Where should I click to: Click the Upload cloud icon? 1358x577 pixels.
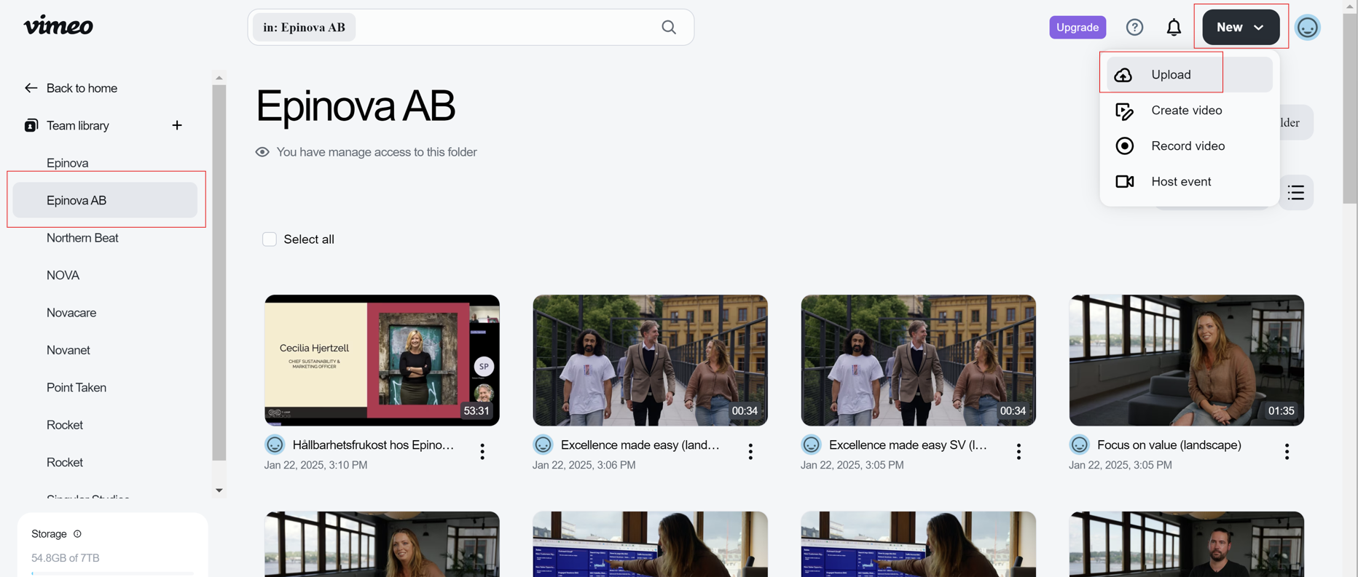[x=1124, y=75]
